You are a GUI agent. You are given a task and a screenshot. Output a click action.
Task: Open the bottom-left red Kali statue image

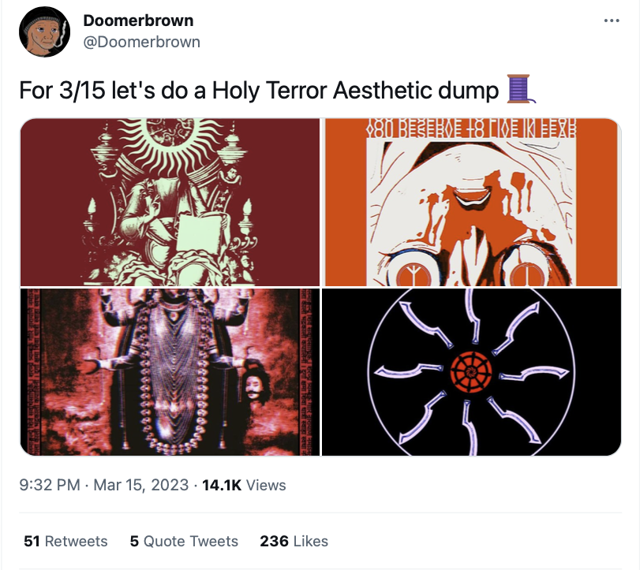(170, 372)
